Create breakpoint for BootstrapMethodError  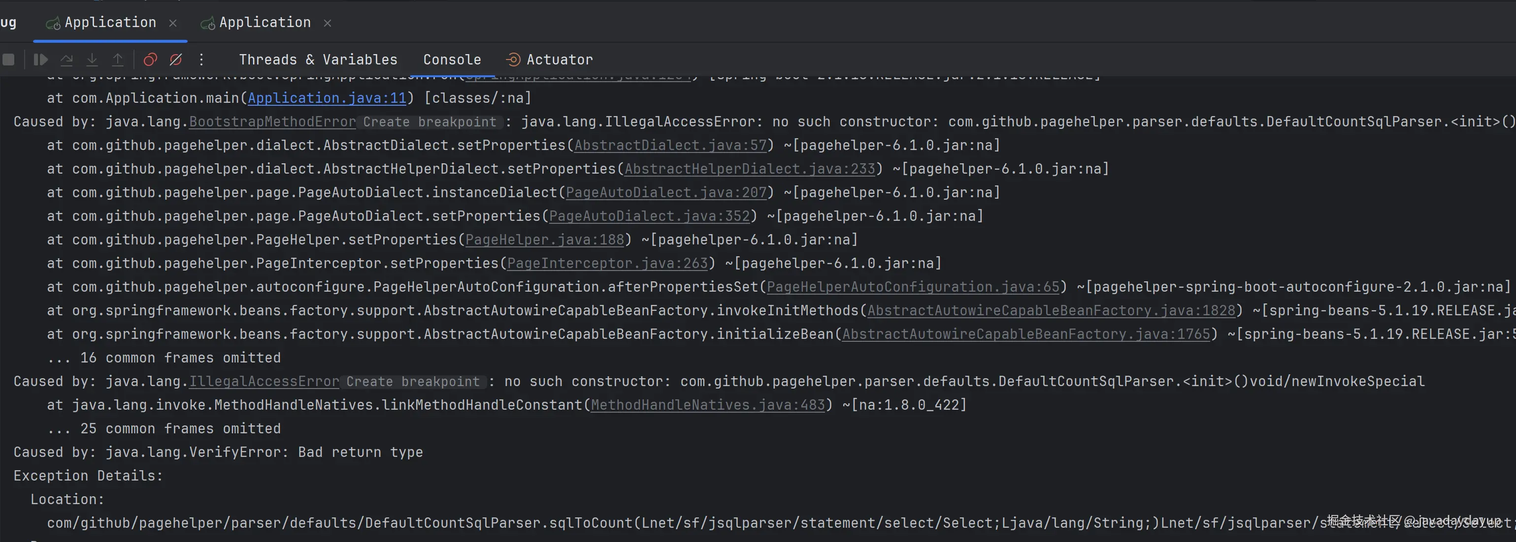click(429, 122)
